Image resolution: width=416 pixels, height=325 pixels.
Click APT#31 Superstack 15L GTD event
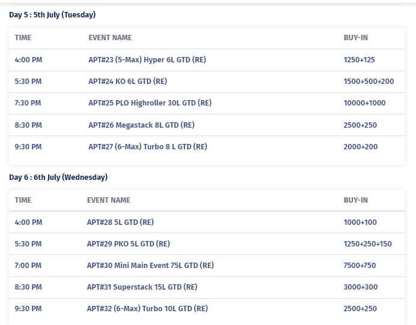(x=142, y=287)
